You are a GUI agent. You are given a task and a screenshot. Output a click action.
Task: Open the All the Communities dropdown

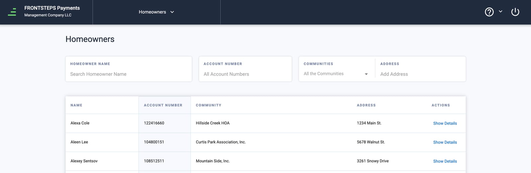tap(336, 74)
